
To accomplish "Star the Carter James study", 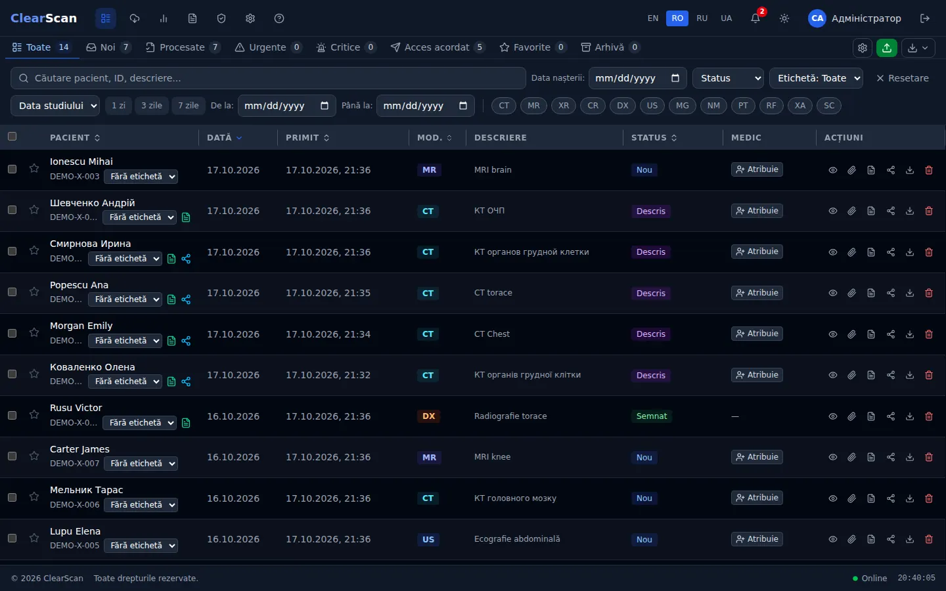I will coord(34,456).
